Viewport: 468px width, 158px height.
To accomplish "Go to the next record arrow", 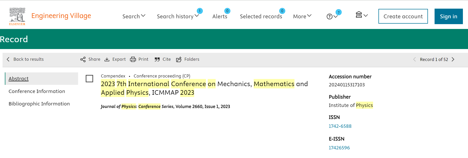I will (x=453, y=59).
